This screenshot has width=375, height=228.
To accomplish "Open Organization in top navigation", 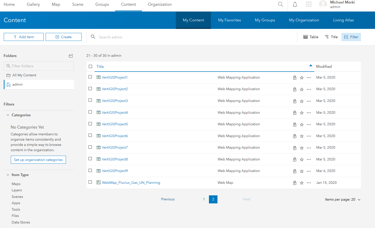I will (160, 5).
